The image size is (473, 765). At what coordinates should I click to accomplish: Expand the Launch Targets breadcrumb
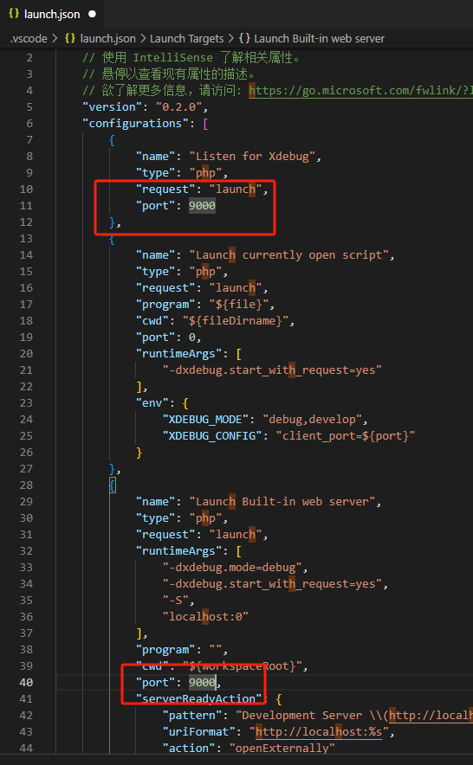(x=186, y=39)
